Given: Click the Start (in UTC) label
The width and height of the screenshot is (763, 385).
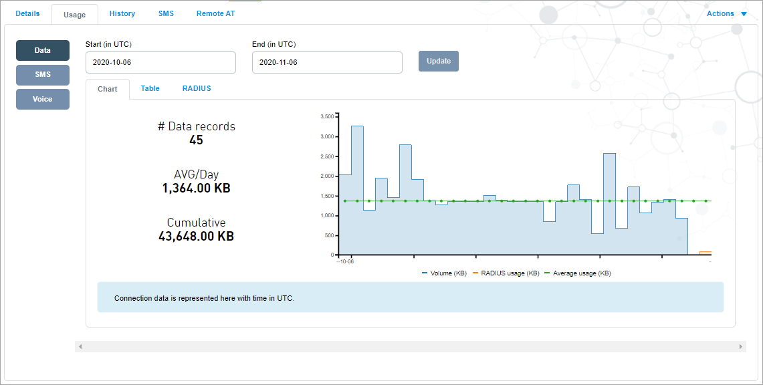Looking at the screenshot, I should tap(108, 44).
